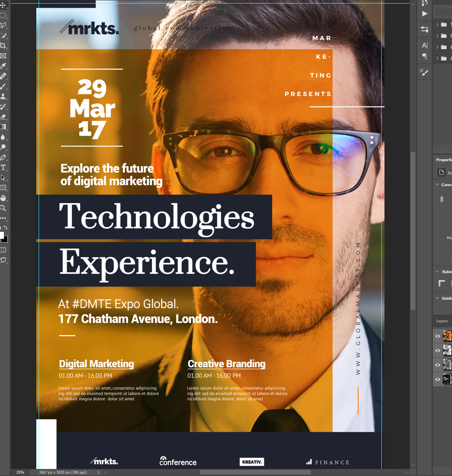Screen dimensions: 452x476
Task: Select the History Brush tool
Action: (x=3, y=107)
